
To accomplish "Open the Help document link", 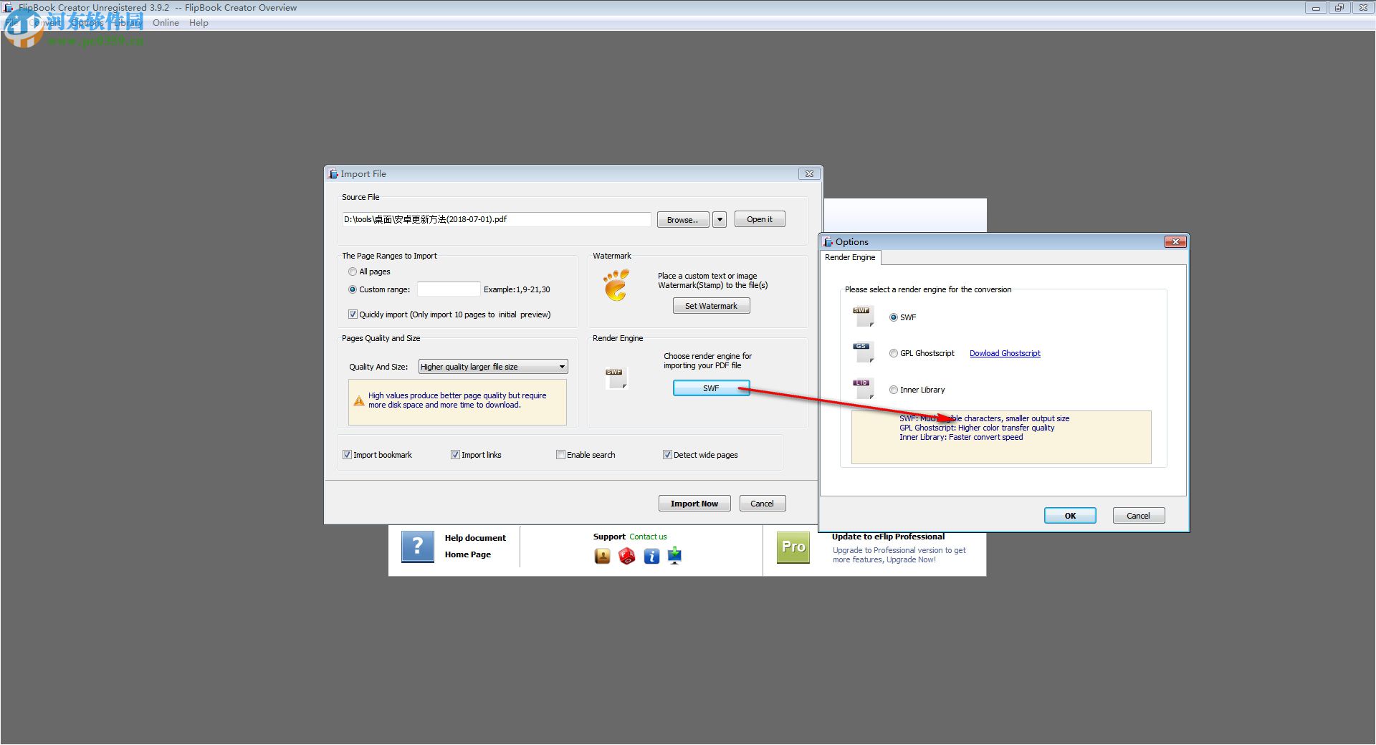I will pyautogui.click(x=475, y=538).
